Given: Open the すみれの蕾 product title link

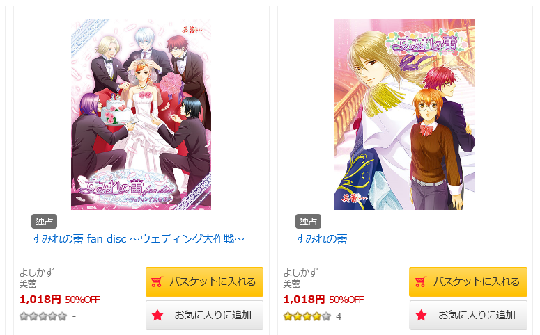Looking at the screenshot, I should pyautogui.click(x=321, y=238).
